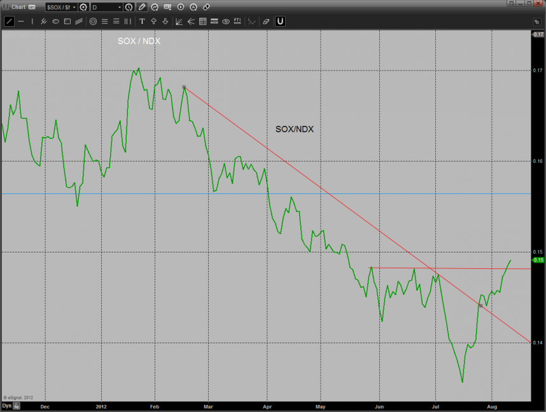The height and width of the screenshot is (412, 546).
Task: Select the Fibonacci time zones tool
Action: click(x=128, y=22)
